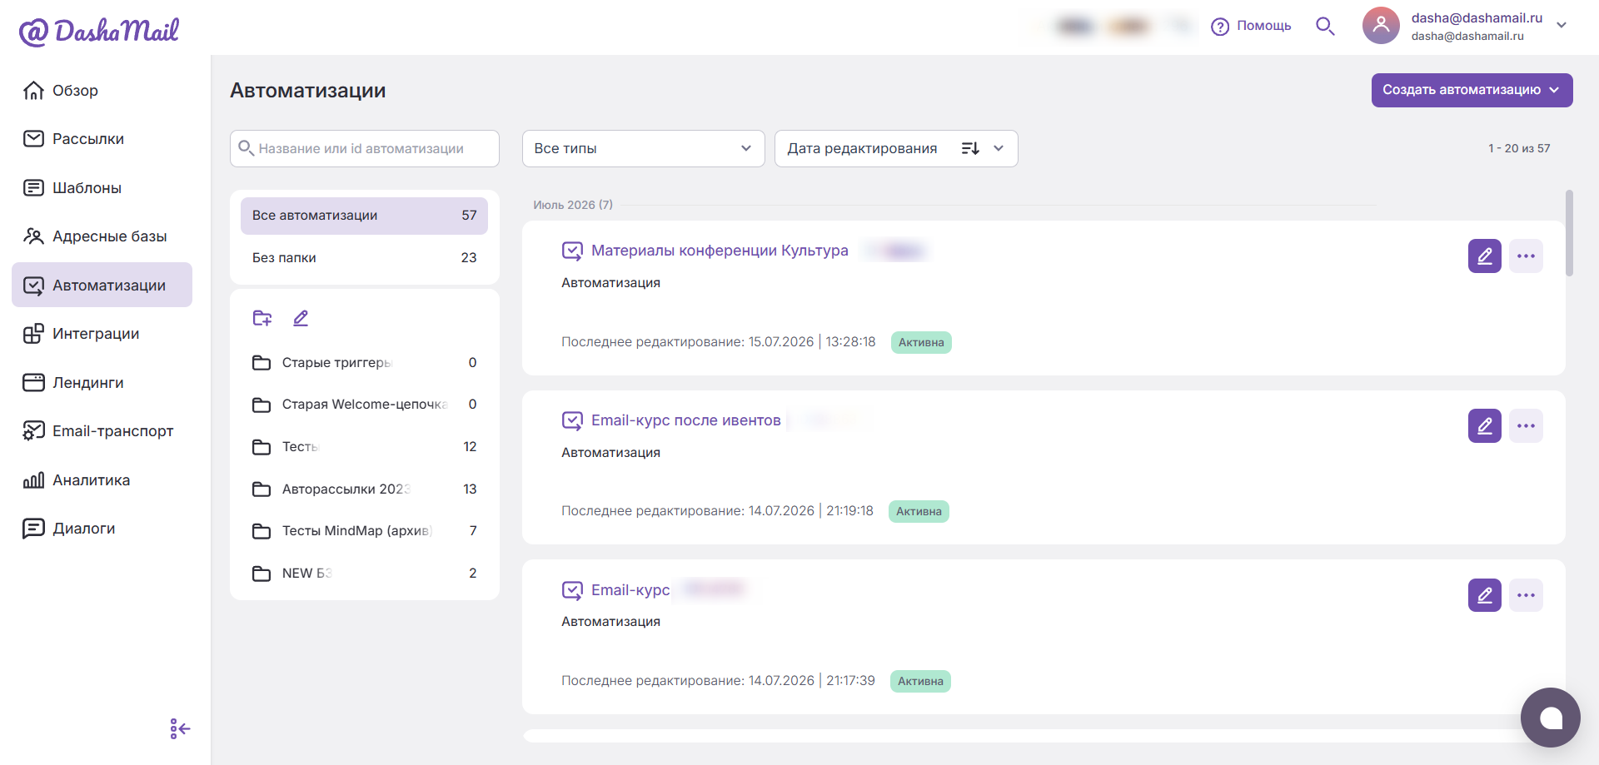Select Автоматизации in the sidebar
This screenshot has height=765, width=1599.
(x=102, y=285)
